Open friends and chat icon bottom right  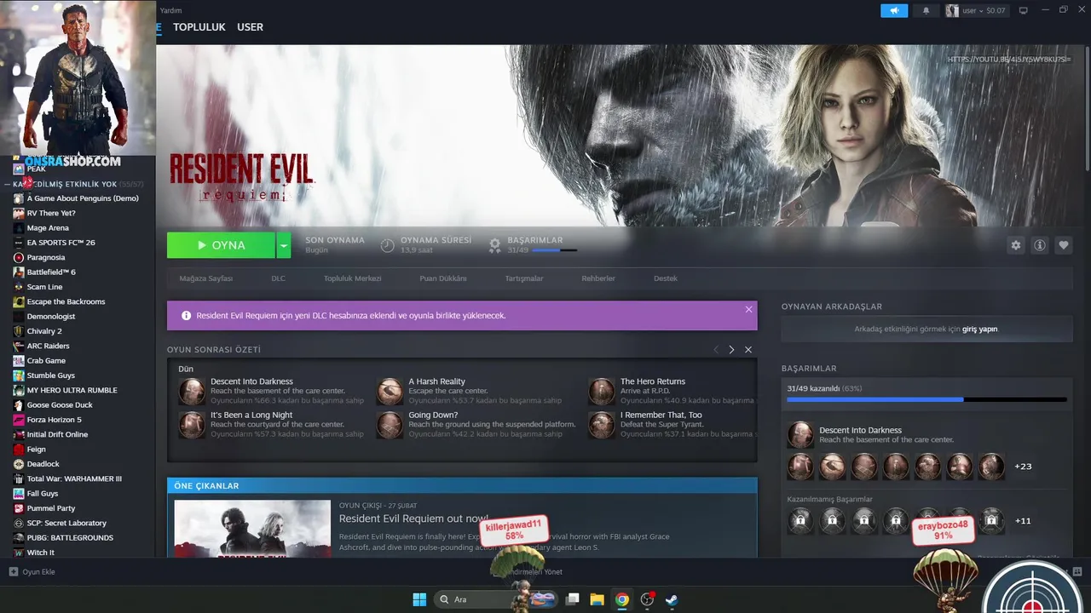pos(1077,571)
